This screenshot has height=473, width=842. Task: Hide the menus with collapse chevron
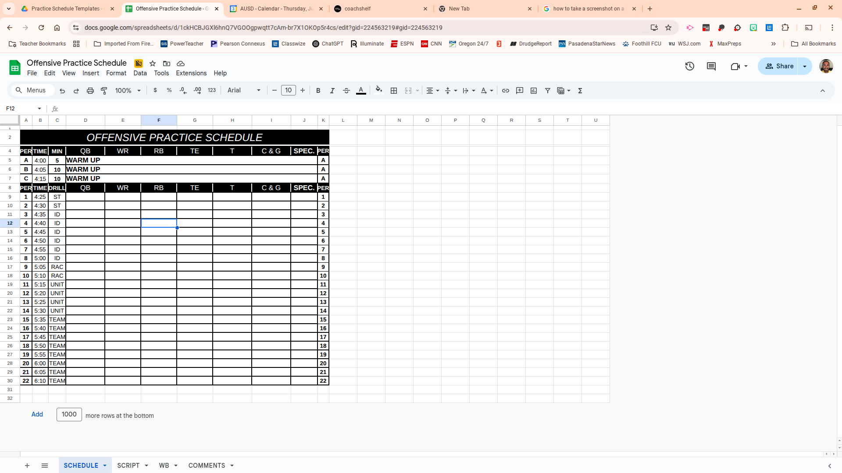pos(823,91)
